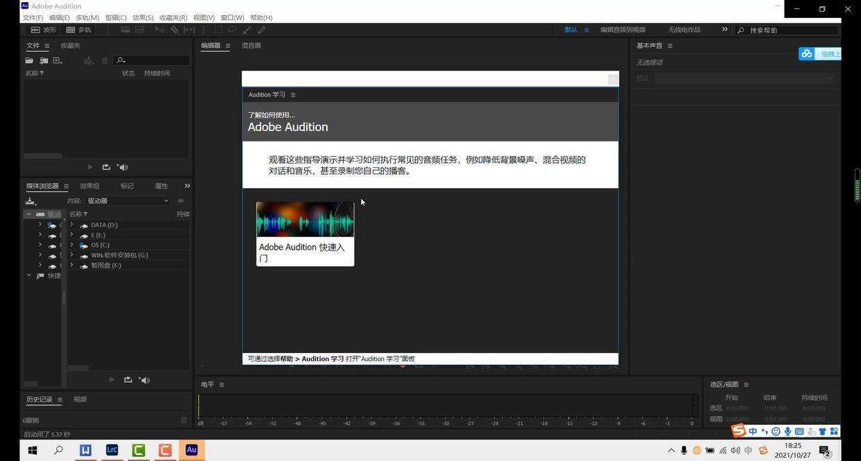Switch to Multitrack (多轨) view
This screenshot has width=861, height=461.
(78, 30)
